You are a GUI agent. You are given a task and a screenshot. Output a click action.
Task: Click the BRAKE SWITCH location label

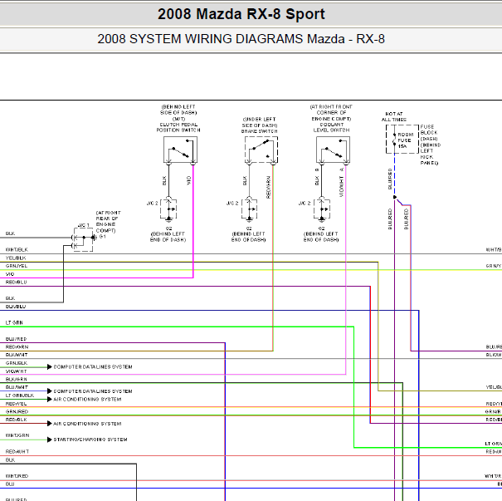pos(260,125)
